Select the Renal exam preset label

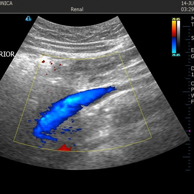[x=77, y=9]
